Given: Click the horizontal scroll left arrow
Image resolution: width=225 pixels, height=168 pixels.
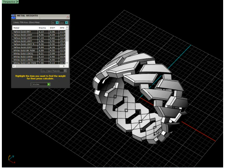Looking at the screenshot, I should (14, 66).
